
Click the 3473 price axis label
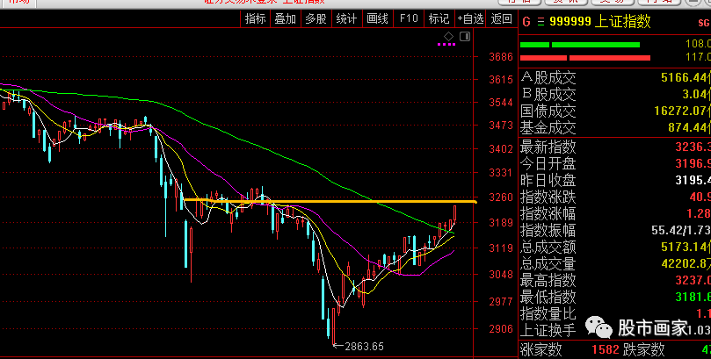click(501, 125)
